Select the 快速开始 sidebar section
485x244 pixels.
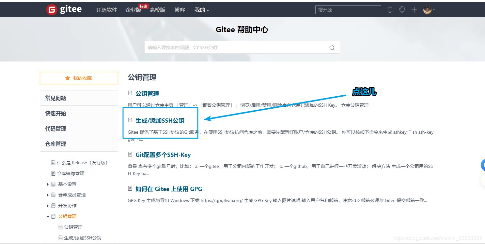point(79,113)
